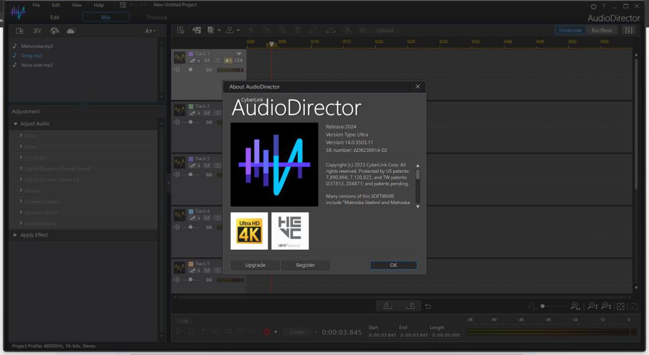649x355 pixels.
Task: Open dropdown arrow next to the export-down icon
Action: click(x=238, y=30)
